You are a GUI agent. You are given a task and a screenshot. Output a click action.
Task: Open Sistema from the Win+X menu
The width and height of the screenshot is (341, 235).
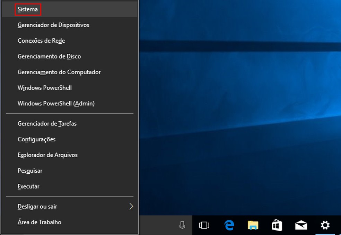click(70, 9)
